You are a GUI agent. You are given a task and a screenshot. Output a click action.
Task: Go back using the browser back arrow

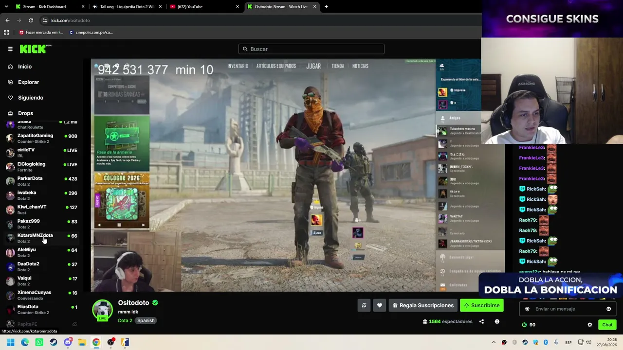click(7, 20)
